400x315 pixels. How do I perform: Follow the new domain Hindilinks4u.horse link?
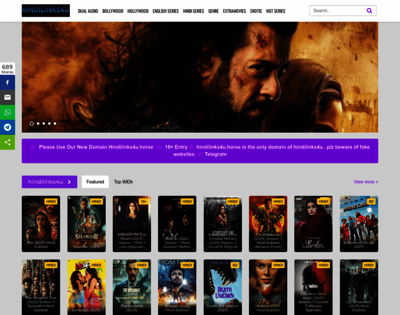[96, 147]
